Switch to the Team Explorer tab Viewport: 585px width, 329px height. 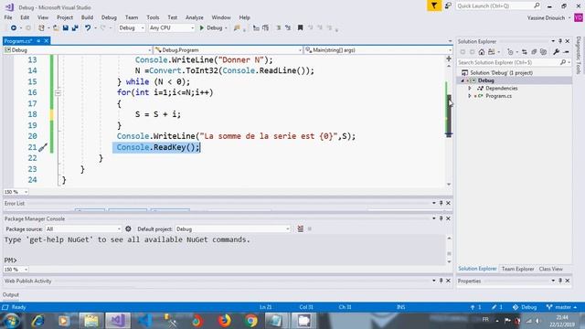click(517, 269)
